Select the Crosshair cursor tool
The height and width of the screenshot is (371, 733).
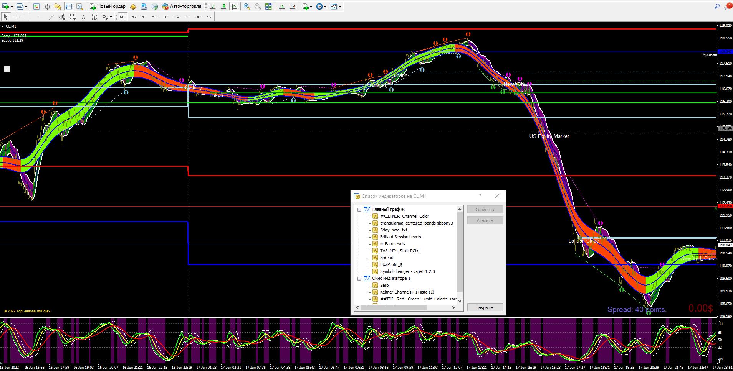(x=17, y=17)
